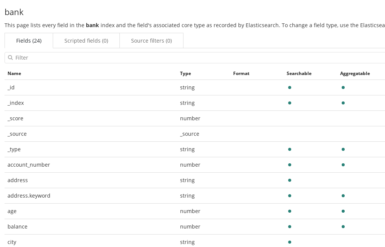Select the city field name
This screenshot has height=247, width=385.
click(x=12, y=242)
